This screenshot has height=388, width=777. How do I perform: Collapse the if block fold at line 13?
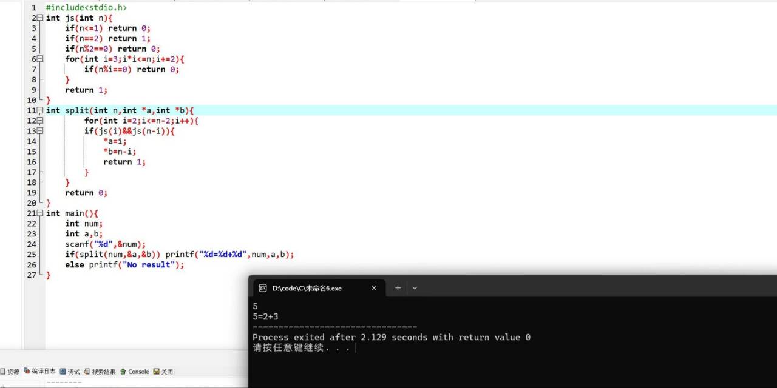tap(39, 131)
